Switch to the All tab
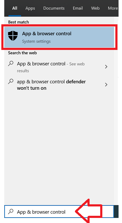Image resolution: width=122 pixels, height=223 pixels. point(15,8)
